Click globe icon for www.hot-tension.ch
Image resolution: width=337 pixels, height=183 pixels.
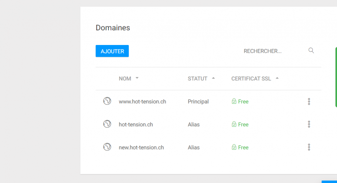pyautogui.click(x=107, y=101)
